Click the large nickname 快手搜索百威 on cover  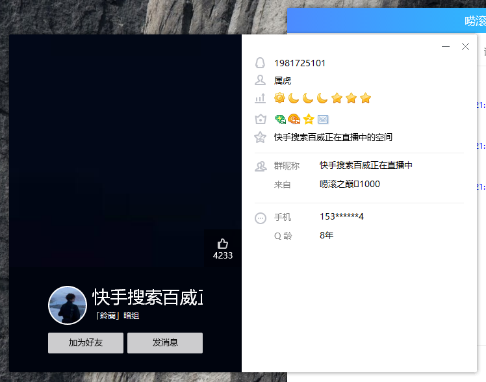coord(147,298)
